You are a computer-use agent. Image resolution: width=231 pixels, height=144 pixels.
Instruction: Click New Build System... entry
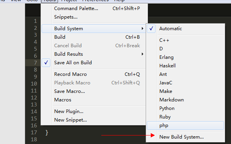pyautogui.click(x=185, y=137)
